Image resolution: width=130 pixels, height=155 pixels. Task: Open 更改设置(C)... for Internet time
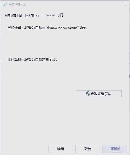[99, 94]
